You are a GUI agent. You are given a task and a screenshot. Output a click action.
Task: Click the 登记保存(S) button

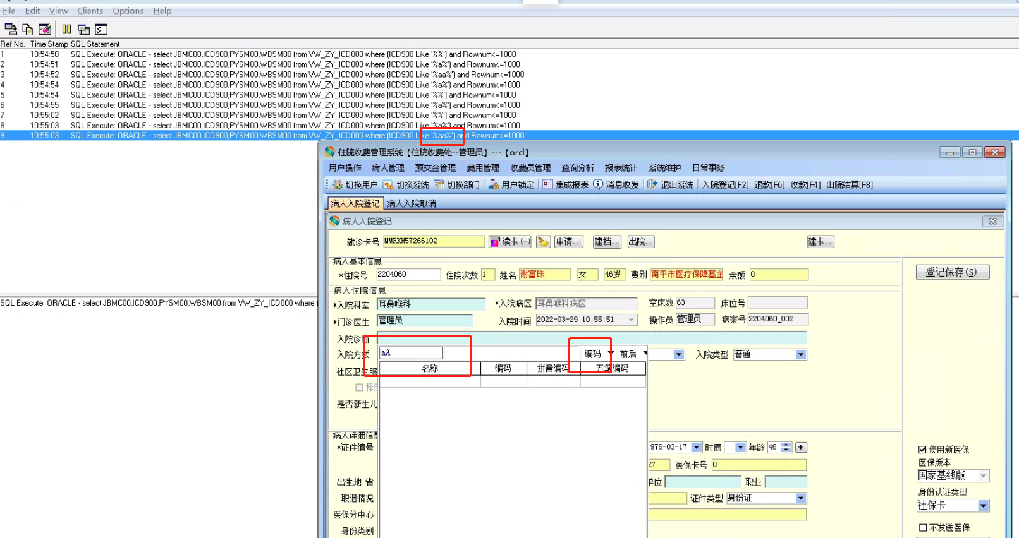(x=952, y=272)
